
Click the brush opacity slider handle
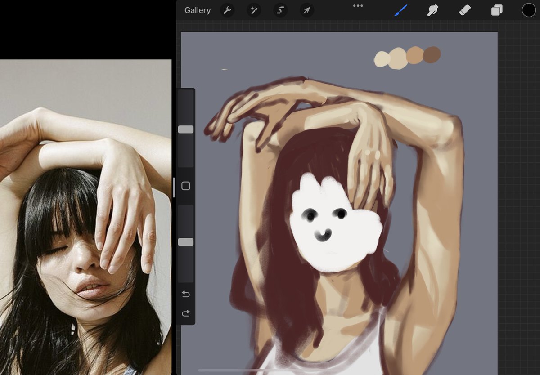(x=186, y=242)
